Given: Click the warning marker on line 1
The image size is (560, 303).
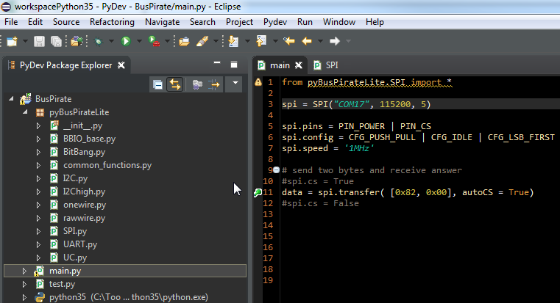Looking at the screenshot, I should point(258,82).
